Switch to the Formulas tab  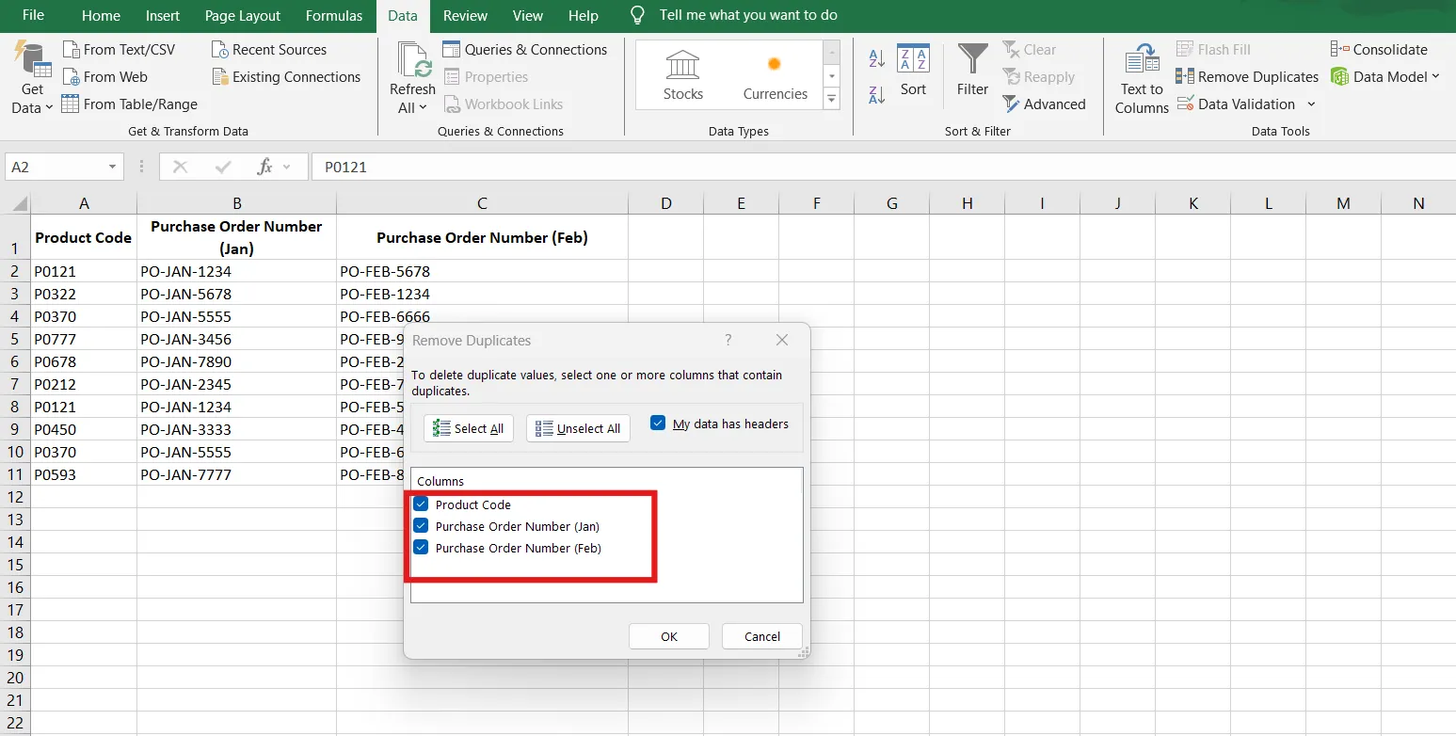pyautogui.click(x=334, y=15)
